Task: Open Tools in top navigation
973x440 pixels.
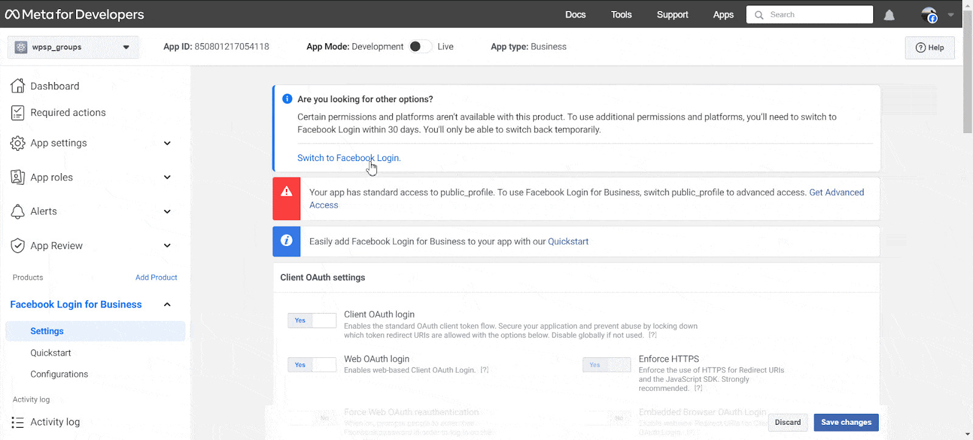Action: coord(622,15)
